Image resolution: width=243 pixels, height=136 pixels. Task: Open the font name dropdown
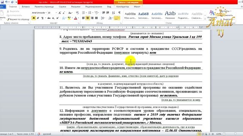click(x=46, y=13)
